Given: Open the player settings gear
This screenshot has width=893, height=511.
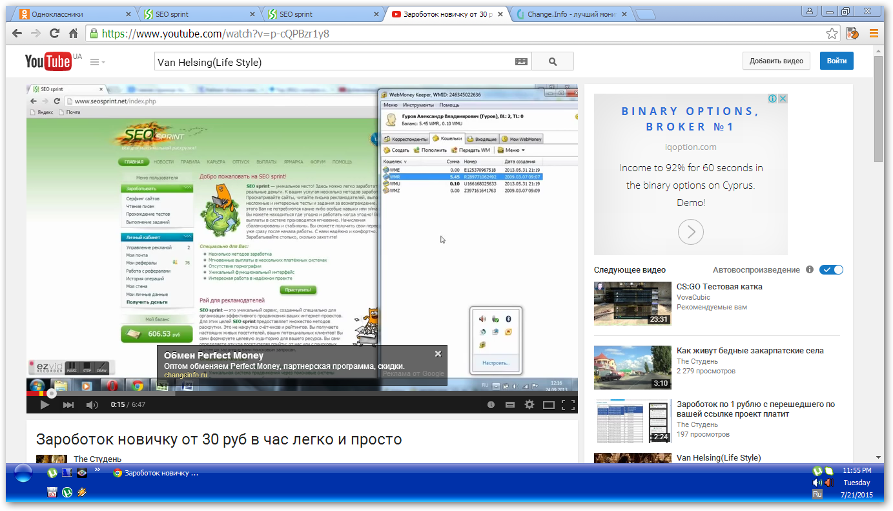Looking at the screenshot, I should (529, 405).
